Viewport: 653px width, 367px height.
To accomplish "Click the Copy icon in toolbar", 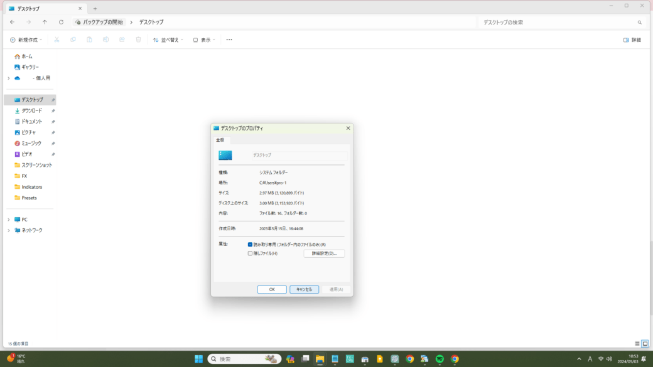I will click(73, 40).
